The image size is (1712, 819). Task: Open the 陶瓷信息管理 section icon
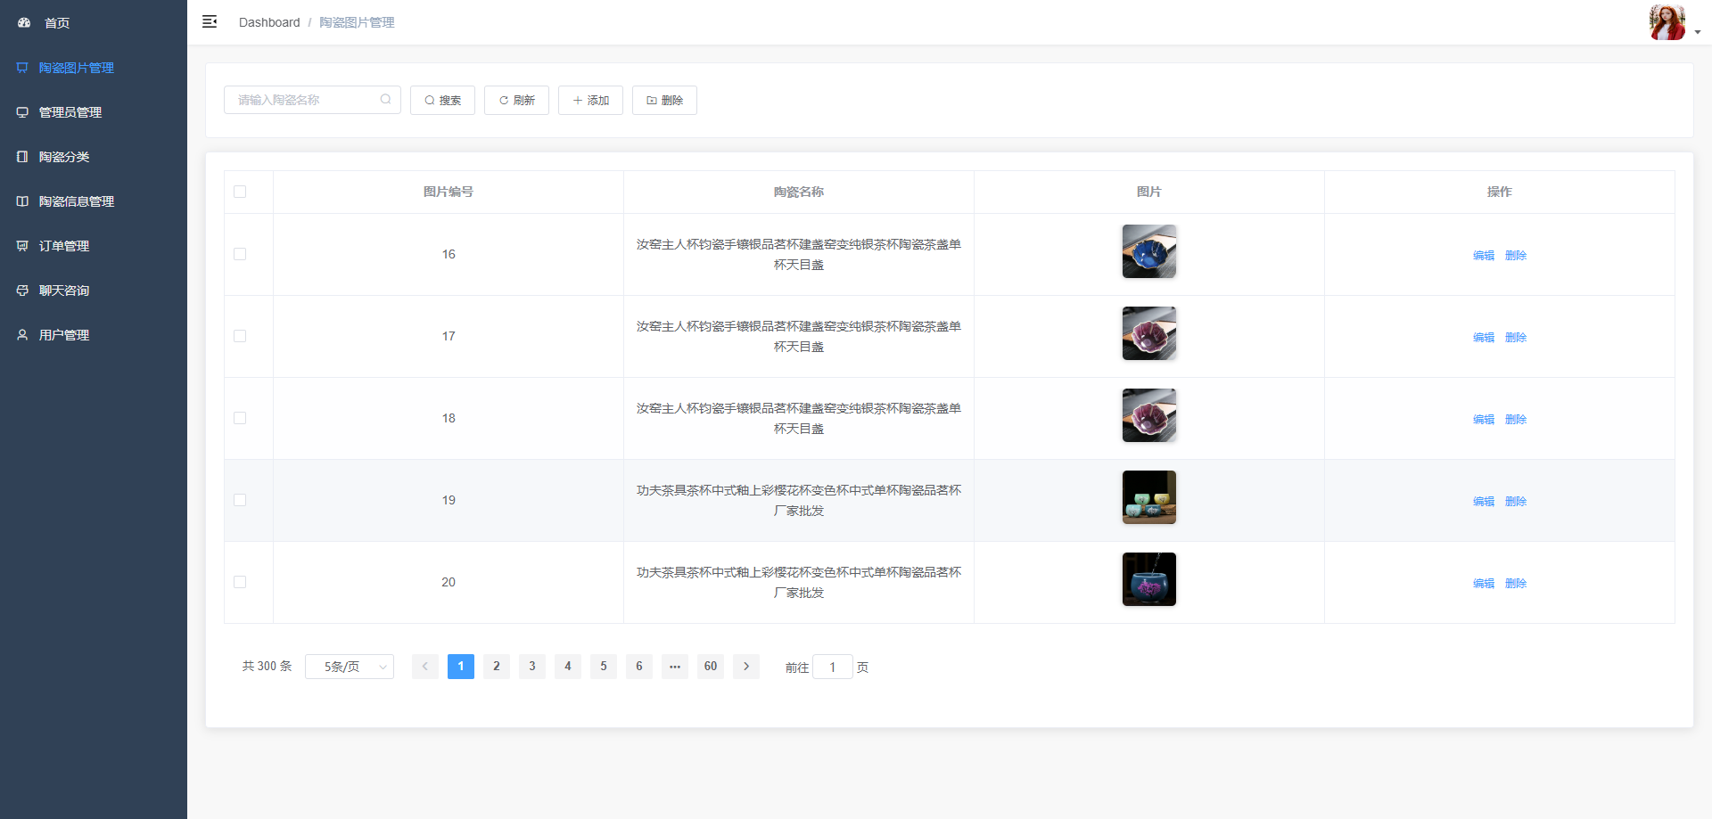click(22, 201)
